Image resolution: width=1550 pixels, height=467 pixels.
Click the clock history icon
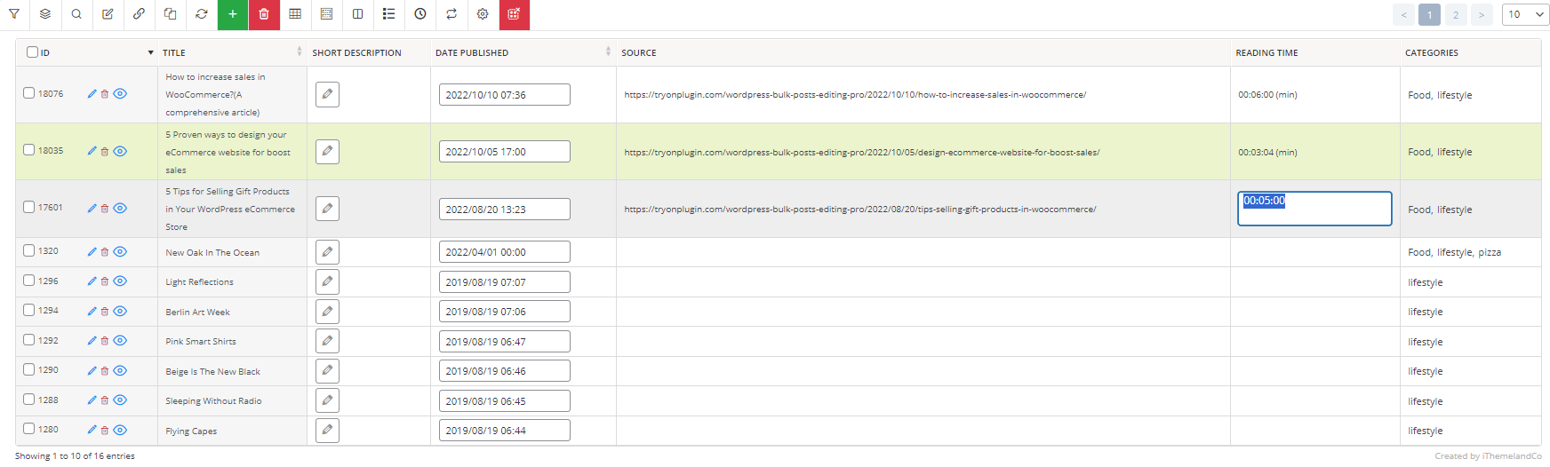tap(420, 14)
